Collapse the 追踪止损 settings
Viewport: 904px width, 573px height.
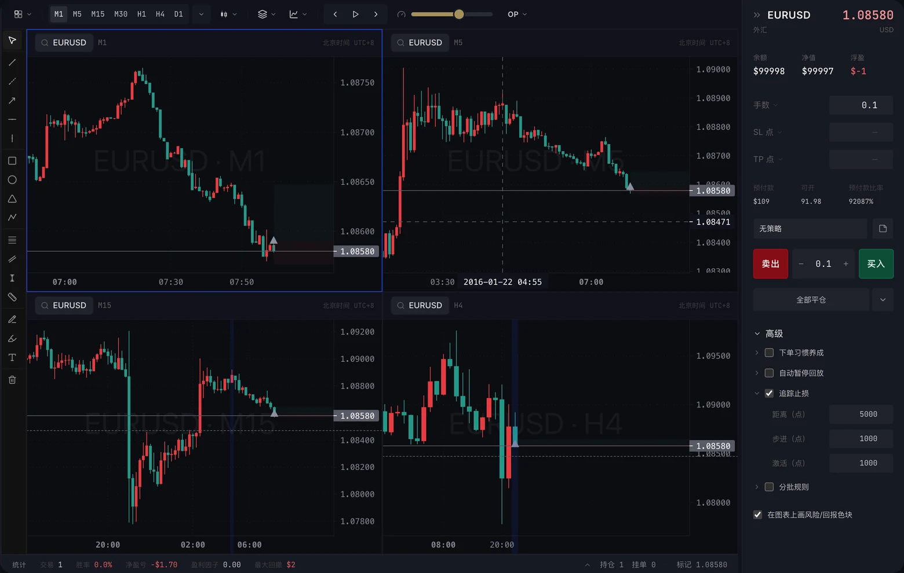tap(757, 393)
